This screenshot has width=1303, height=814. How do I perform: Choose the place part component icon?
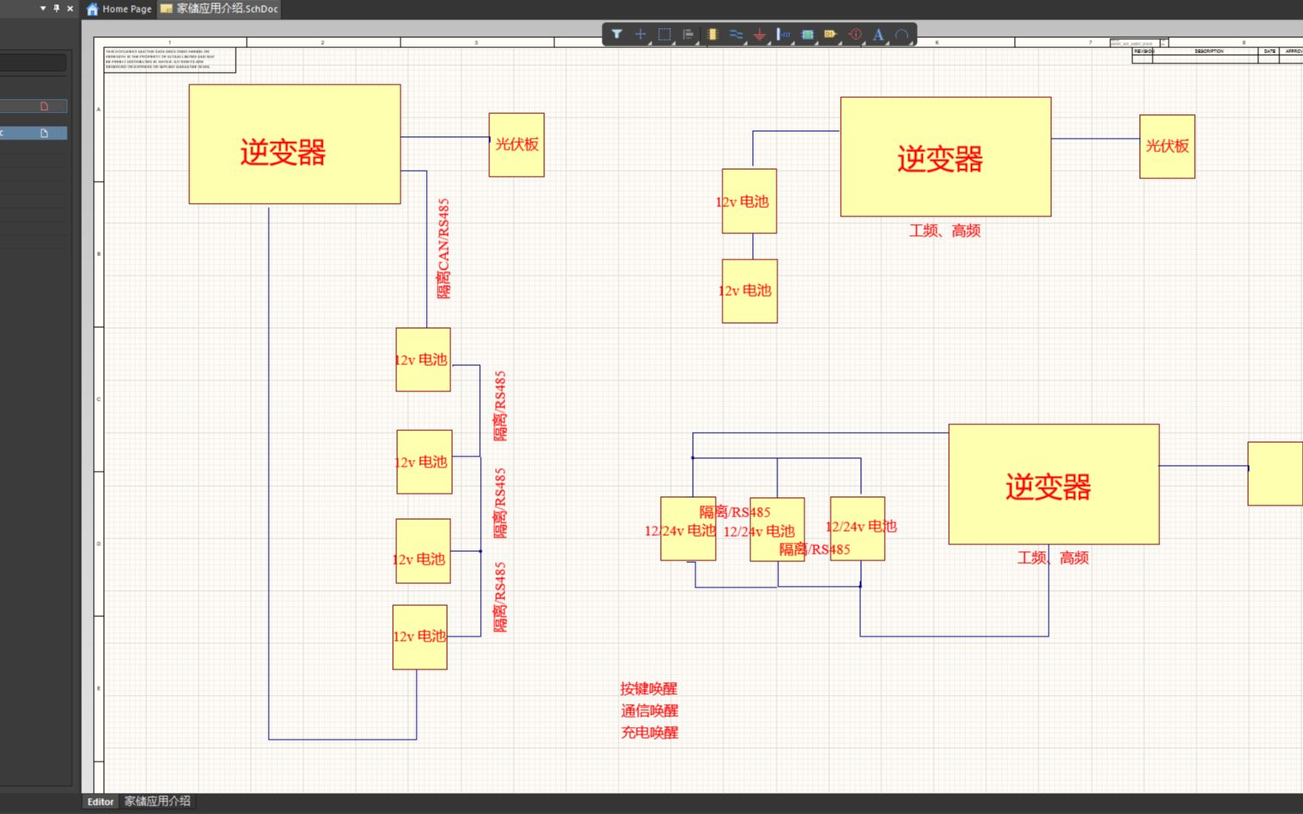pos(712,35)
